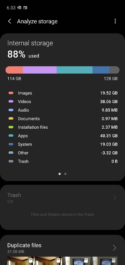Open the first duplicate file thumbnail
The height and width of the screenshot is (265, 125).
[x=21, y=261]
